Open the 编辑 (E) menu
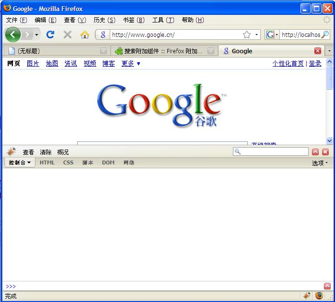Image resolution: width=335 pixels, height=302 pixels. pyautogui.click(x=46, y=20)
